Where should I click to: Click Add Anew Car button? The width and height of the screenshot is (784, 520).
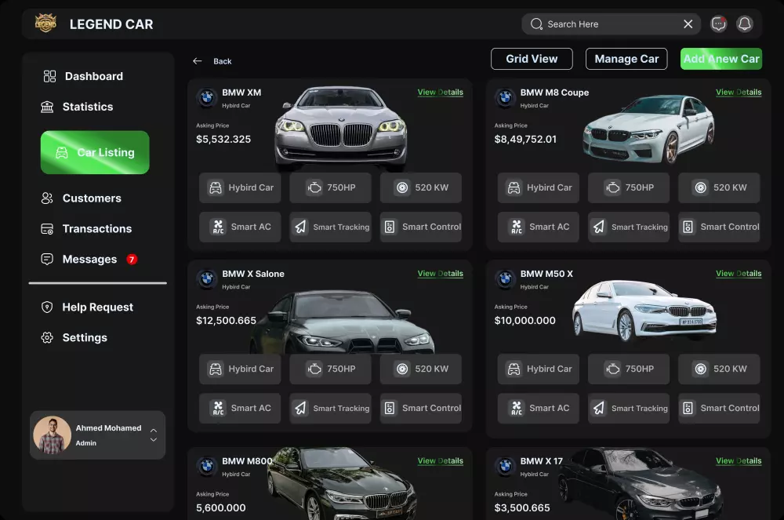coord(721,59)
